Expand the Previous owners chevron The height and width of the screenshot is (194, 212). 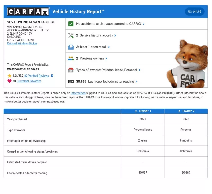(106, 58)
